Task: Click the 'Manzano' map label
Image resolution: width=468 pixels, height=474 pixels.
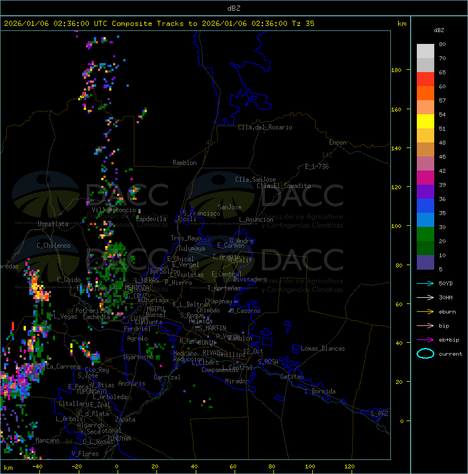Action: (47, 440)
